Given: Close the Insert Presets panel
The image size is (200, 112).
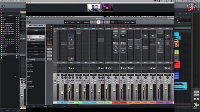Looking at the screenshot, I should tap(44, 26).
